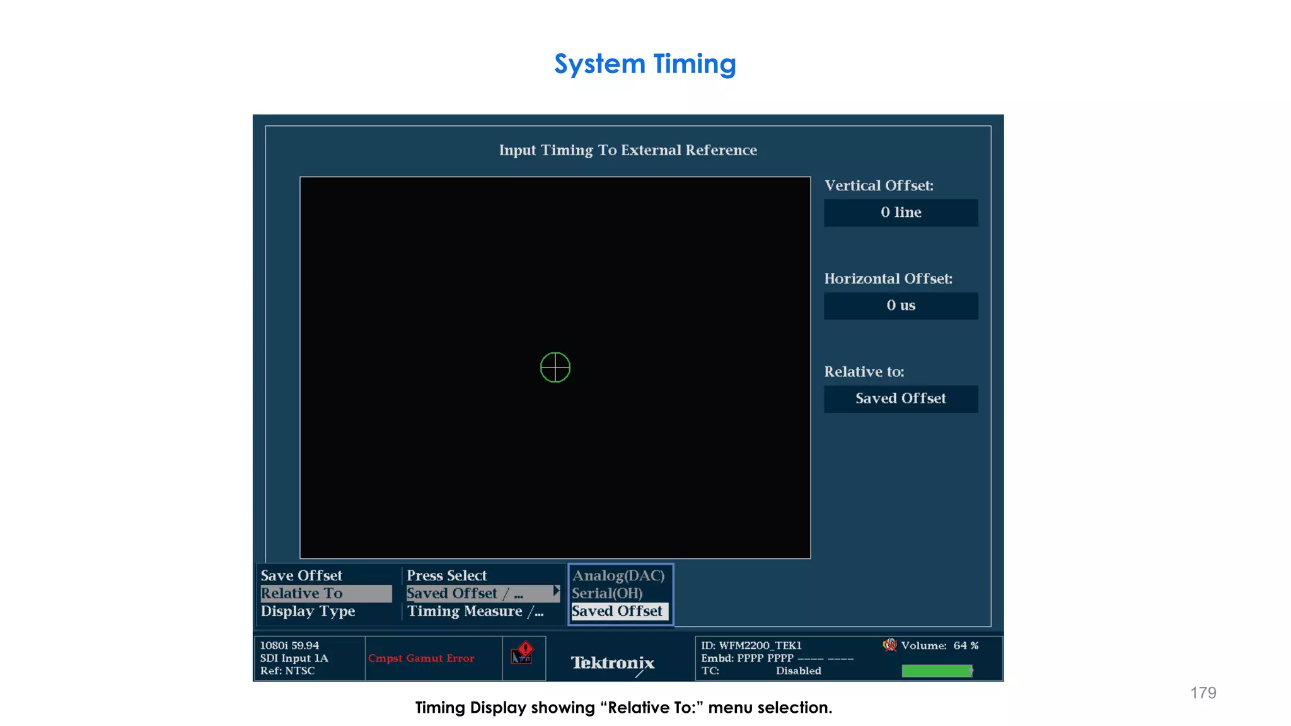Click the Volume: 64 % readout
This screenshot has height=726, width=1291.
point(939,645)
